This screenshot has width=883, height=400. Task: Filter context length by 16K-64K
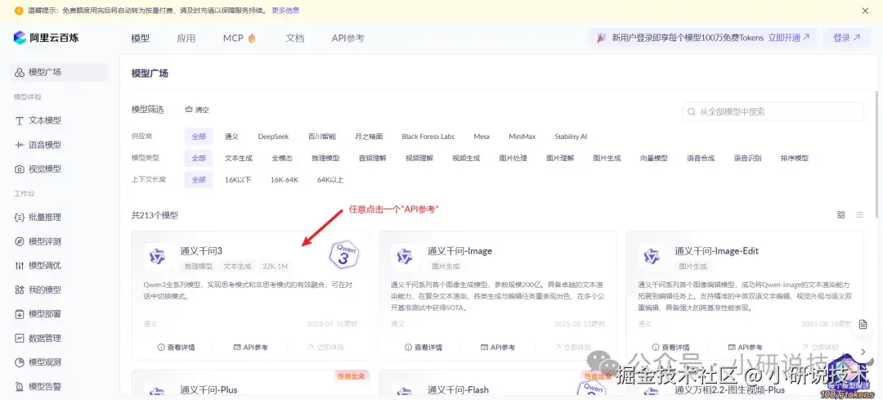coord(285,180)
